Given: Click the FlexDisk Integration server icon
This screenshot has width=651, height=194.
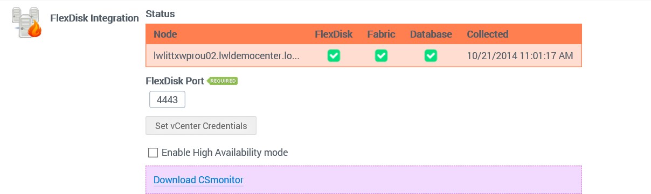Looking at the screenshot, I should pos(26,22).
